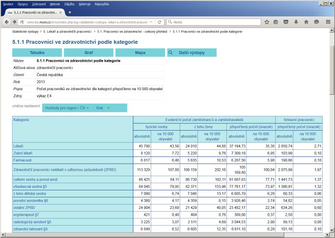The width and height of the screenshot is (335, 238).
Task: Open the chat bubble Hello icon
Action: (317, 22)
